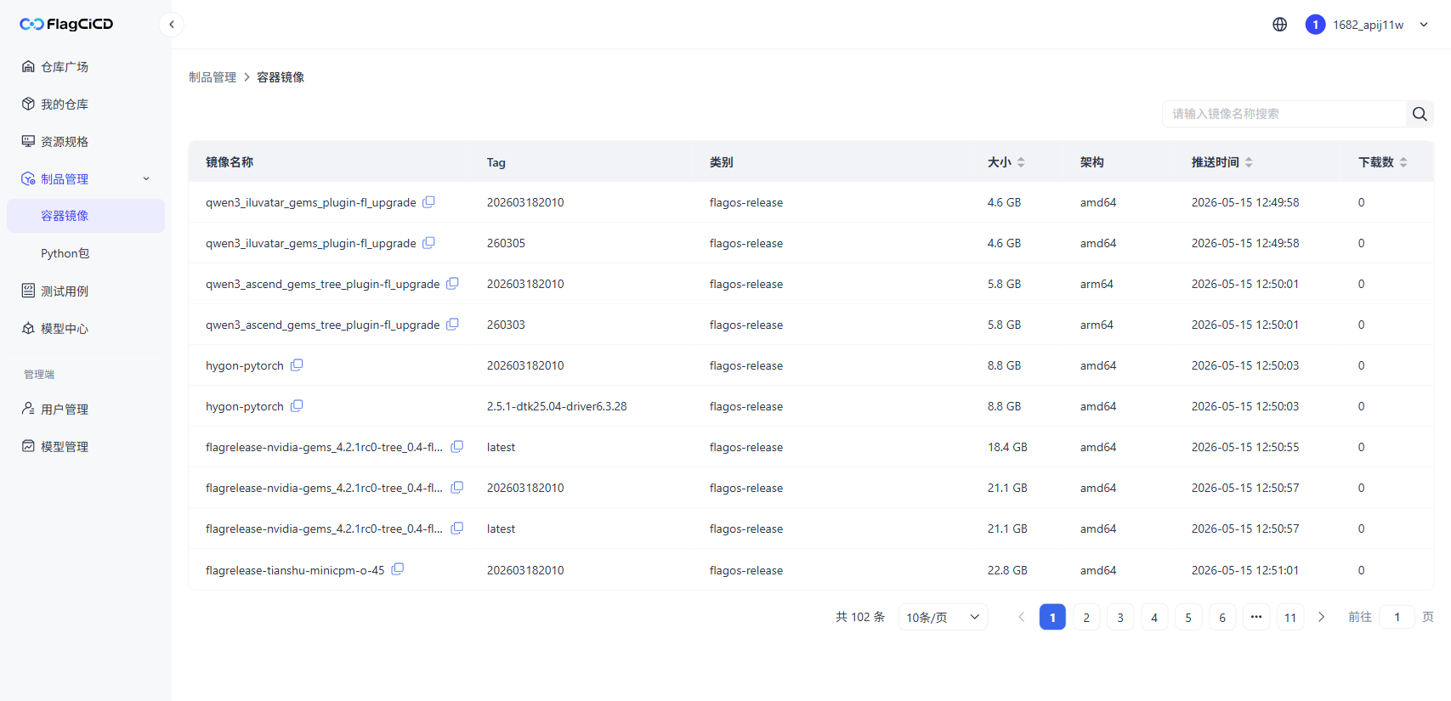Click the tag 260303
1451x701 pixels.
click(x=506, y=325)
